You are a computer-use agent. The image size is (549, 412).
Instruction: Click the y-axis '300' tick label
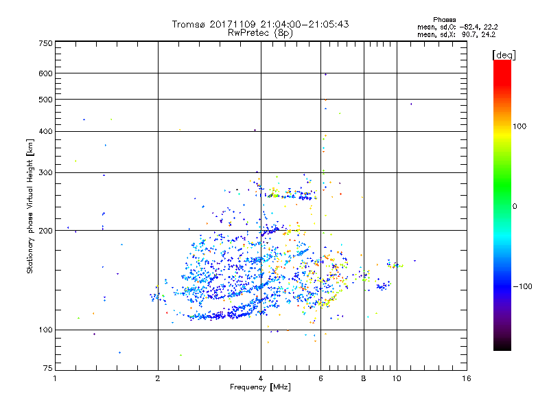[x=45, y=172]
